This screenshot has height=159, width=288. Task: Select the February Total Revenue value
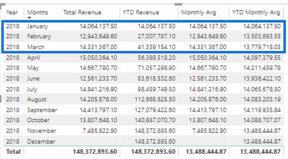[x=98, y=36]
